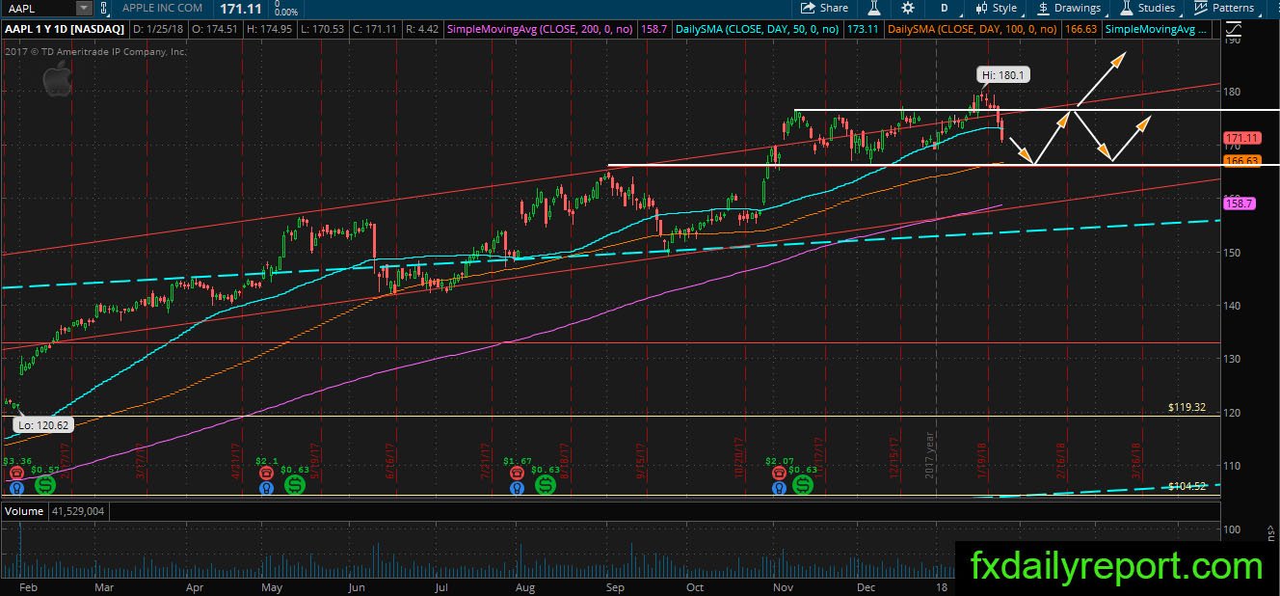The image size is (1280, 596).
Task: Click the AAPL 1 Y 1D [NASDAQ] label
Action: [64, 30]
